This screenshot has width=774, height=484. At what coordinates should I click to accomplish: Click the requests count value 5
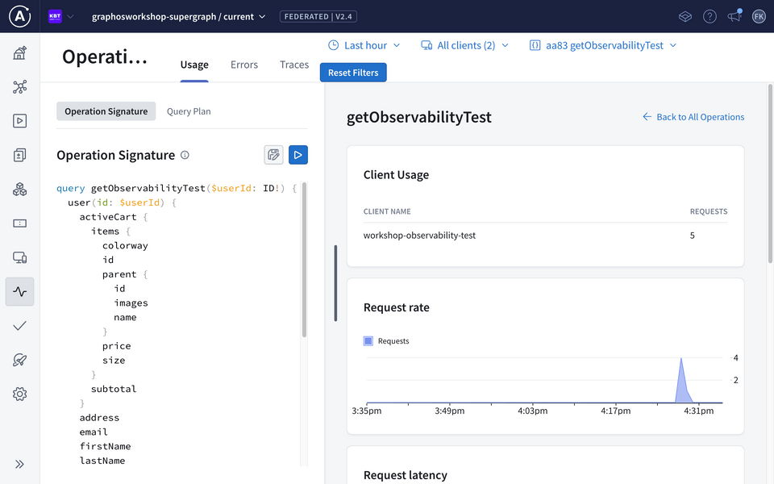pos(693,236)
